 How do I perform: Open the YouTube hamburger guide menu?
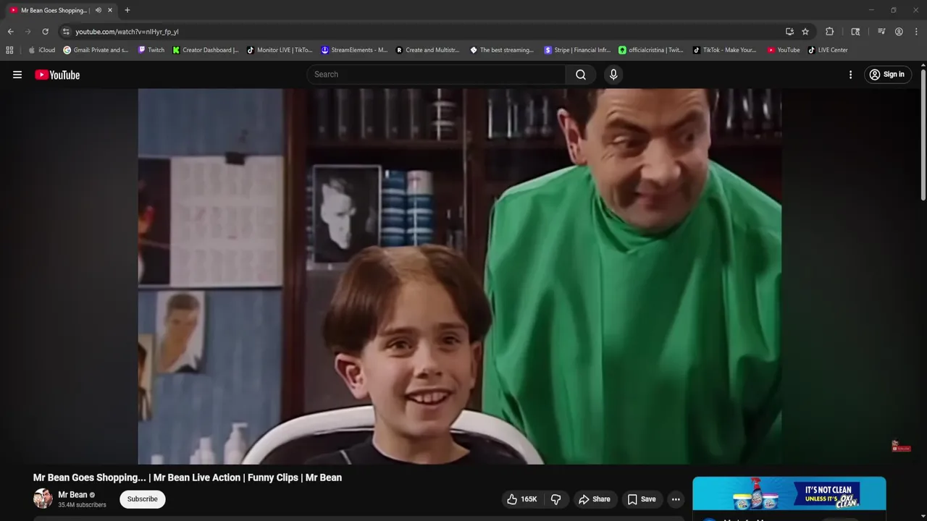[17, 75]
